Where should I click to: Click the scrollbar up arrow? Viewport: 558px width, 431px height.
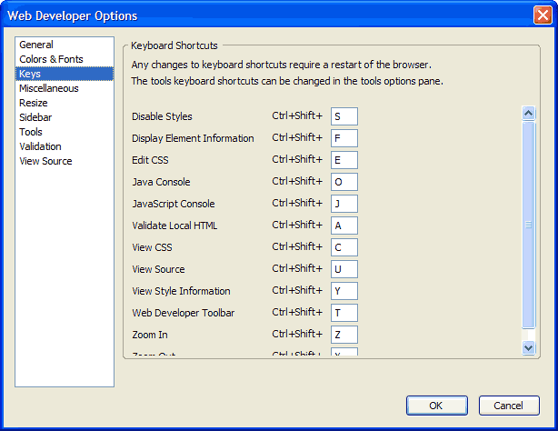pyautogui.click(x=528, y=114)
